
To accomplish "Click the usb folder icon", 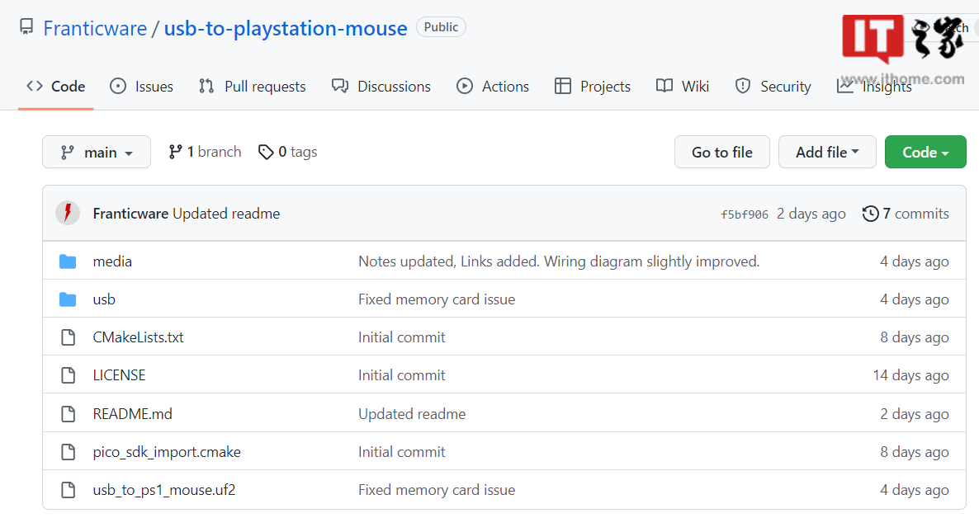I will 68,299.
